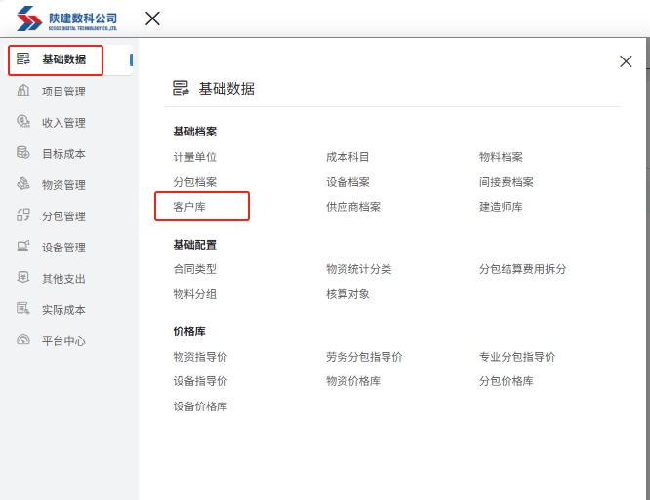The height and width of the screenshot is (500, 650).
Task: Open the 其他支出 menu item
Action: coord(63,279)
